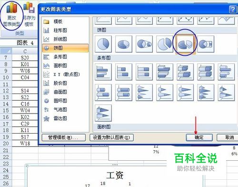Click cell containing C16

[25, 104]
